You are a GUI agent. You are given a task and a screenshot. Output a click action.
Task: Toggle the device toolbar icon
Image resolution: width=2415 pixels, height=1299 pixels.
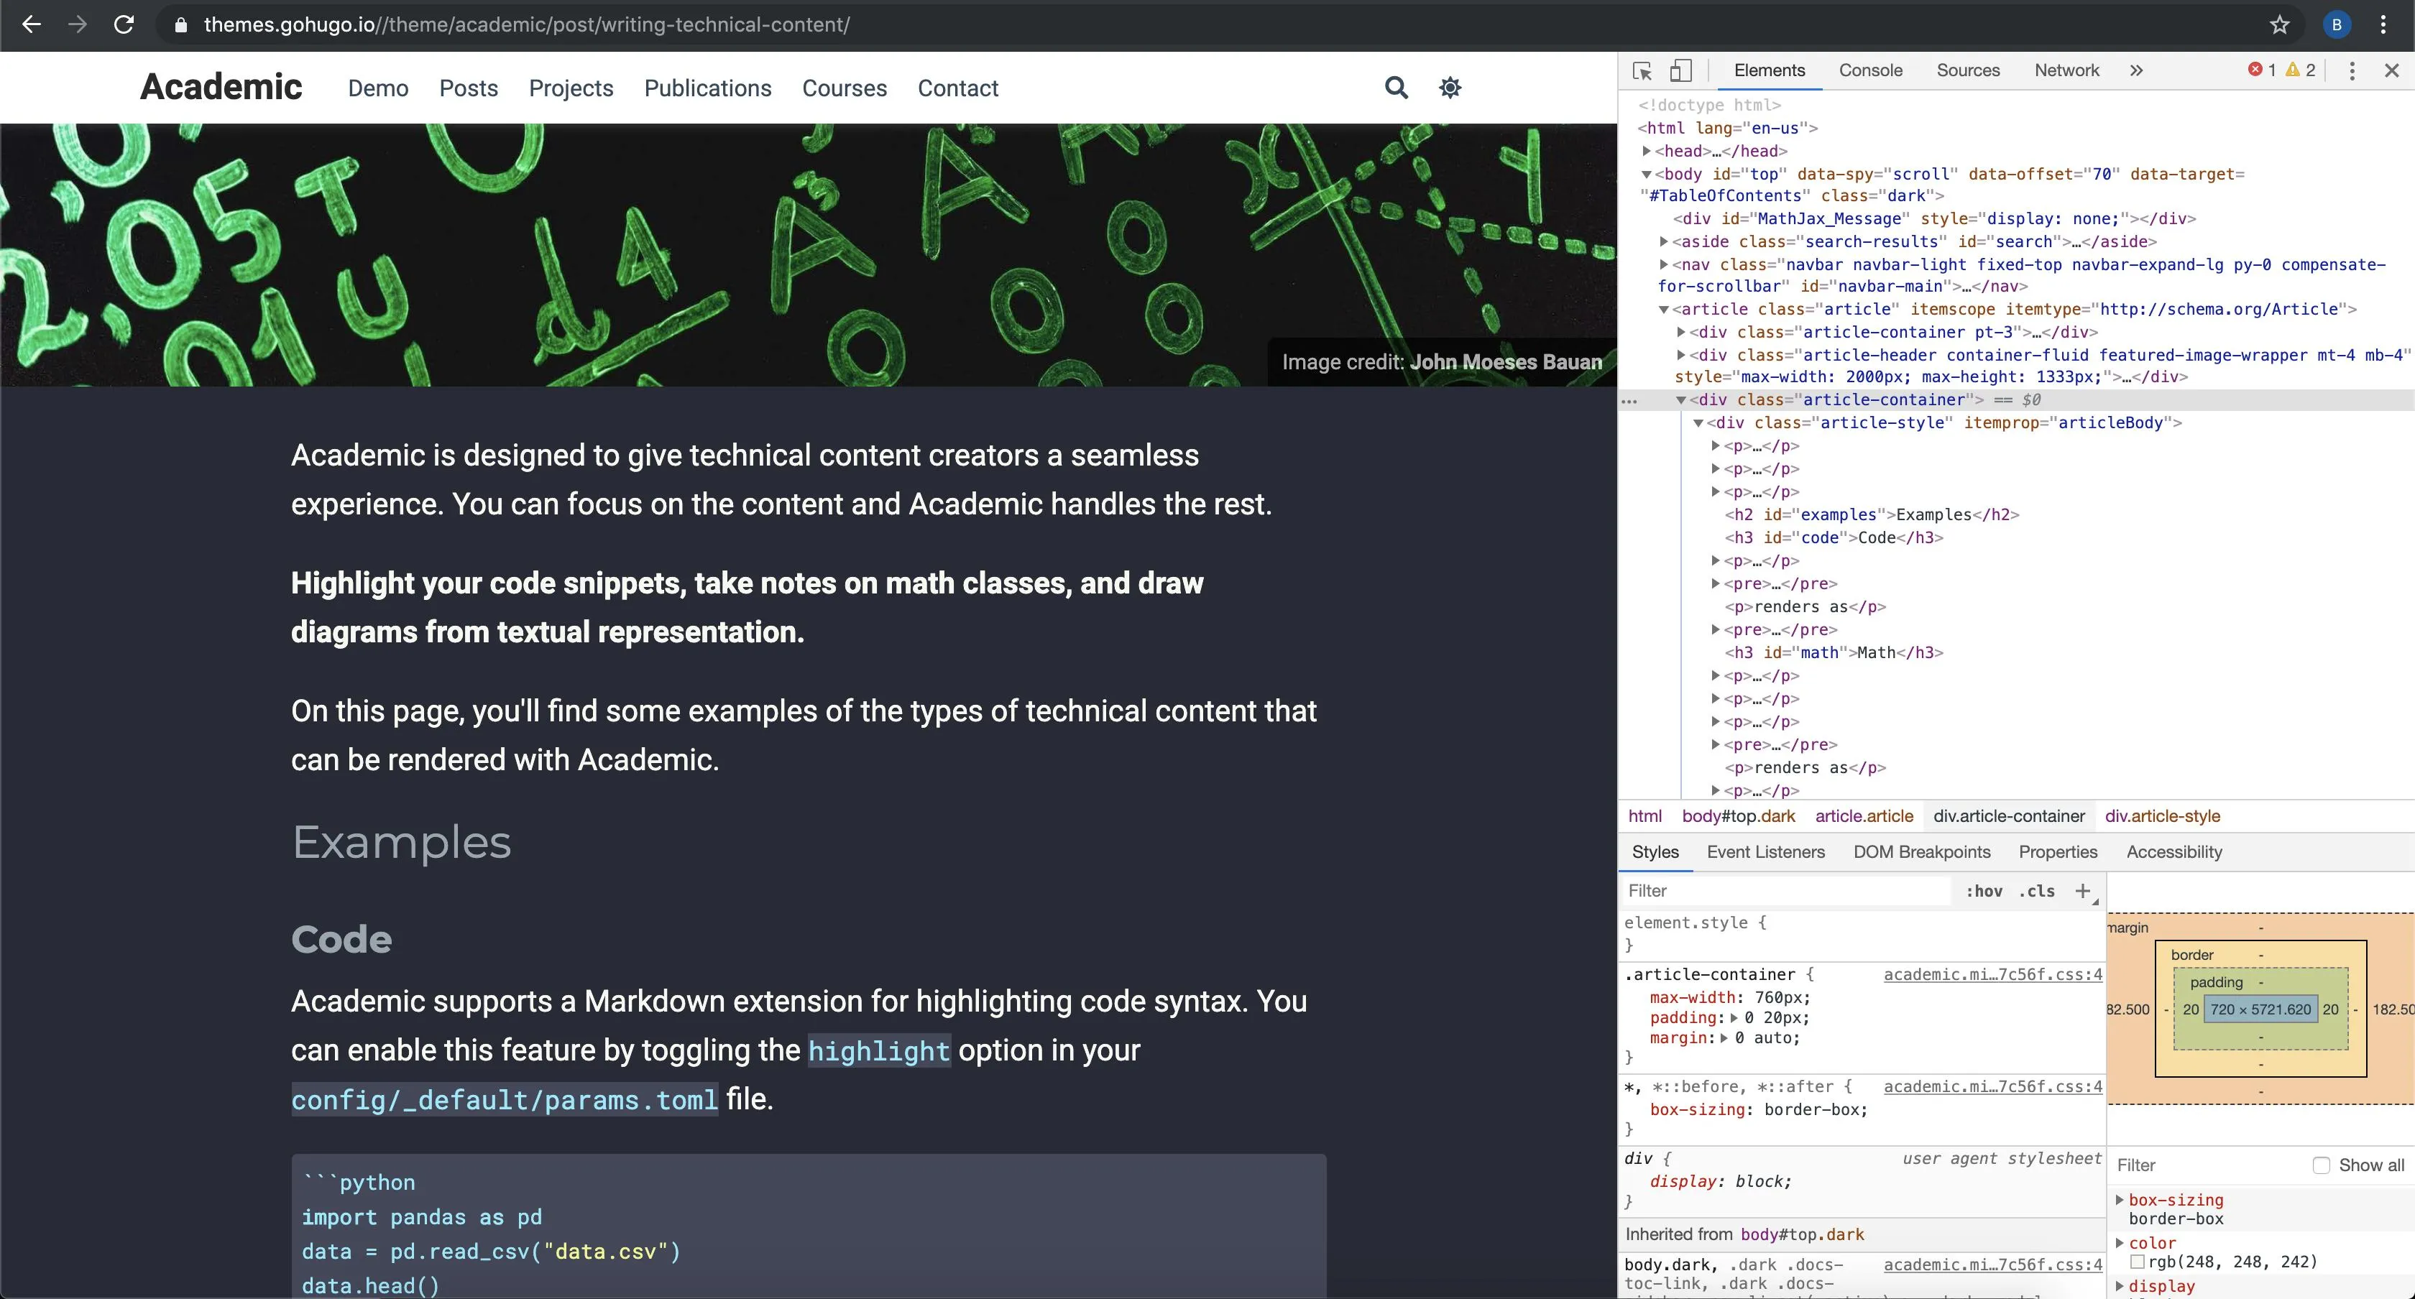[1681, 70]
